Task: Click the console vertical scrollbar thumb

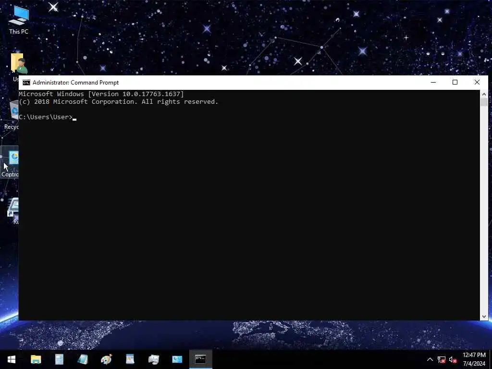Action: click(484, 102)
